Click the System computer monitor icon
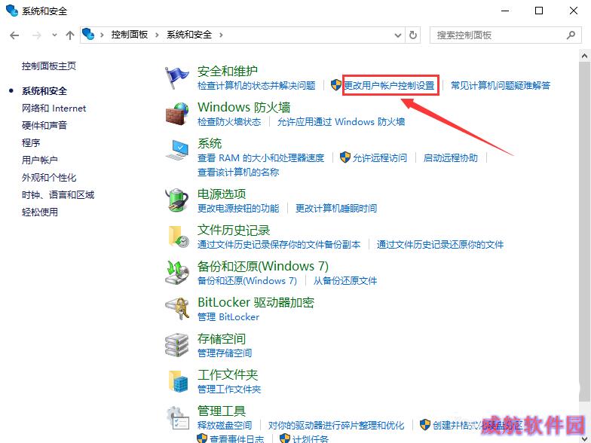The height and width of the screenshot is (443, 591). pyautogui.click(x=176, y=149)
